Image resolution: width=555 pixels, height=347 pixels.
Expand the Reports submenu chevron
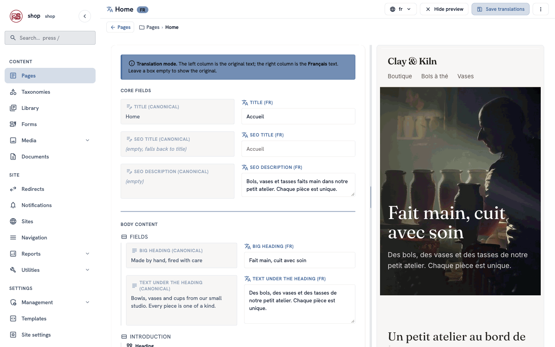pos(87,254)
